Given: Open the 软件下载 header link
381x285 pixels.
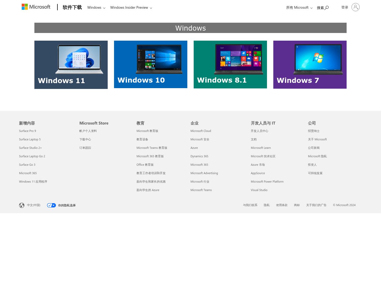Looking at the screenshot, I should point(72,7).
